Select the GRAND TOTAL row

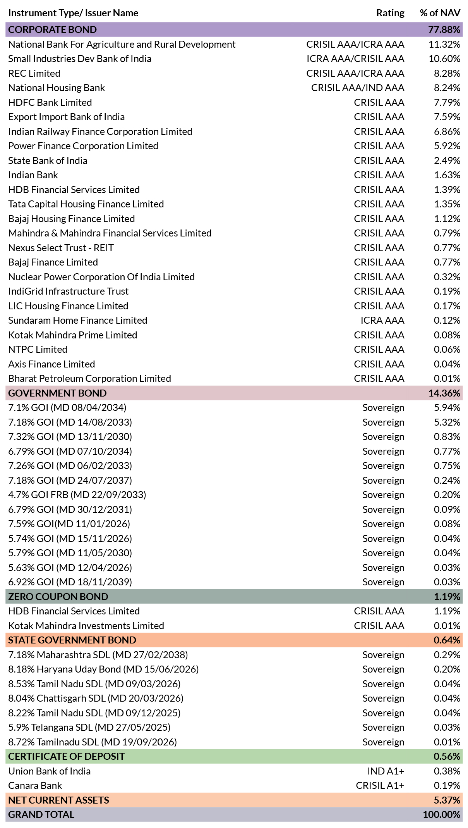pos(234,814)
